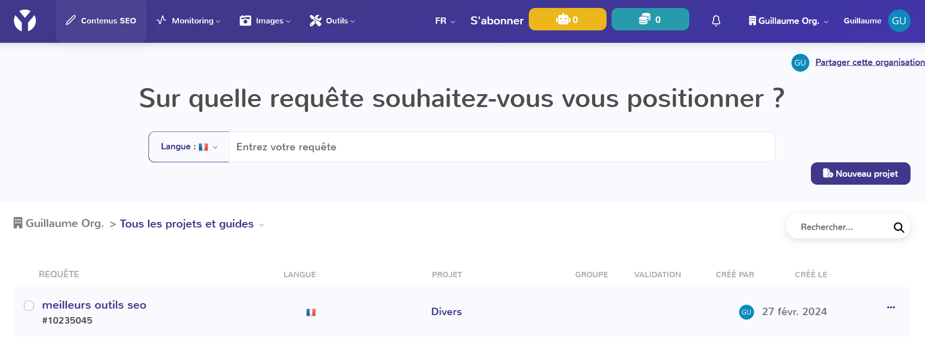The height and width of the screenshot is (349, 925).
Task: Click the PROJET column header
Action: 447,274
